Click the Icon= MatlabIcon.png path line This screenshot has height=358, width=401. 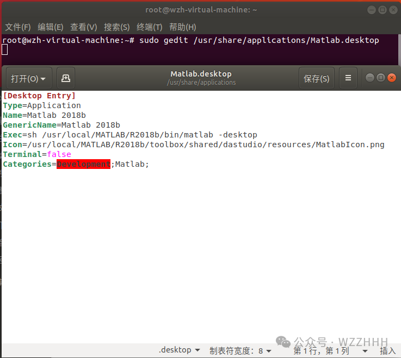[194, 145]
